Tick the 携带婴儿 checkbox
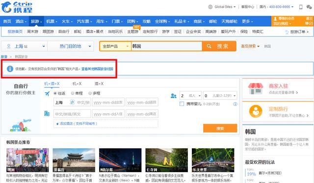This screenshot has height=183, width=314. coord(182,104)
